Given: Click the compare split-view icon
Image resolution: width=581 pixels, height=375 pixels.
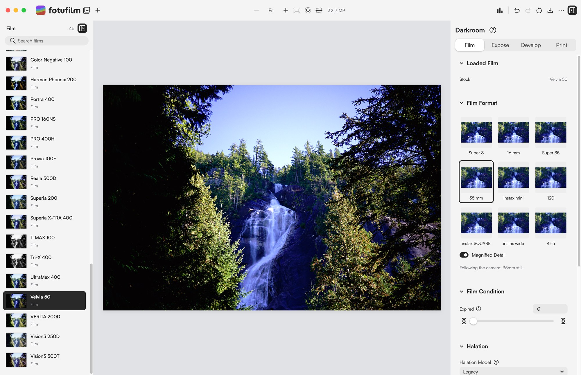Looking at the screenshot, I should tap(319, 10).
